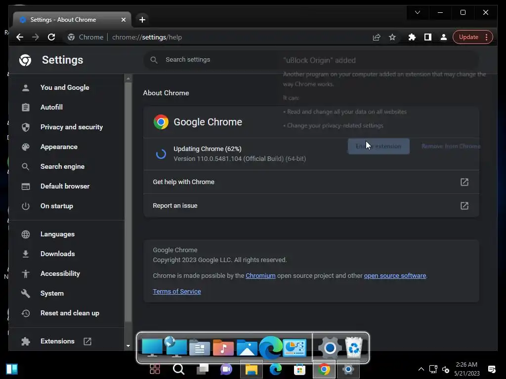Open Get help with Chrome

click(311, 182)
